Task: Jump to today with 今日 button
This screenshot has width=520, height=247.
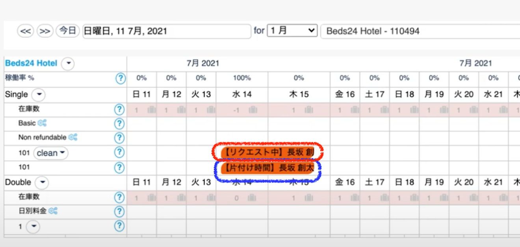Action: tap(68, 31)
